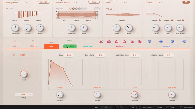Open macro 4 icon
The width and height of the screenshot is (195, 109).
click(x=184, y=41)
